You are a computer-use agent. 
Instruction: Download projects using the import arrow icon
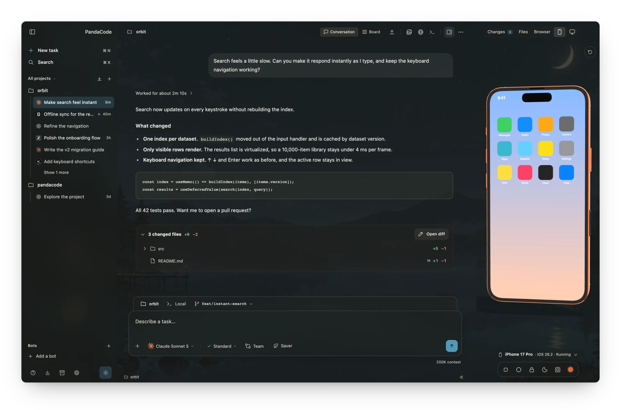pos(99,79)
